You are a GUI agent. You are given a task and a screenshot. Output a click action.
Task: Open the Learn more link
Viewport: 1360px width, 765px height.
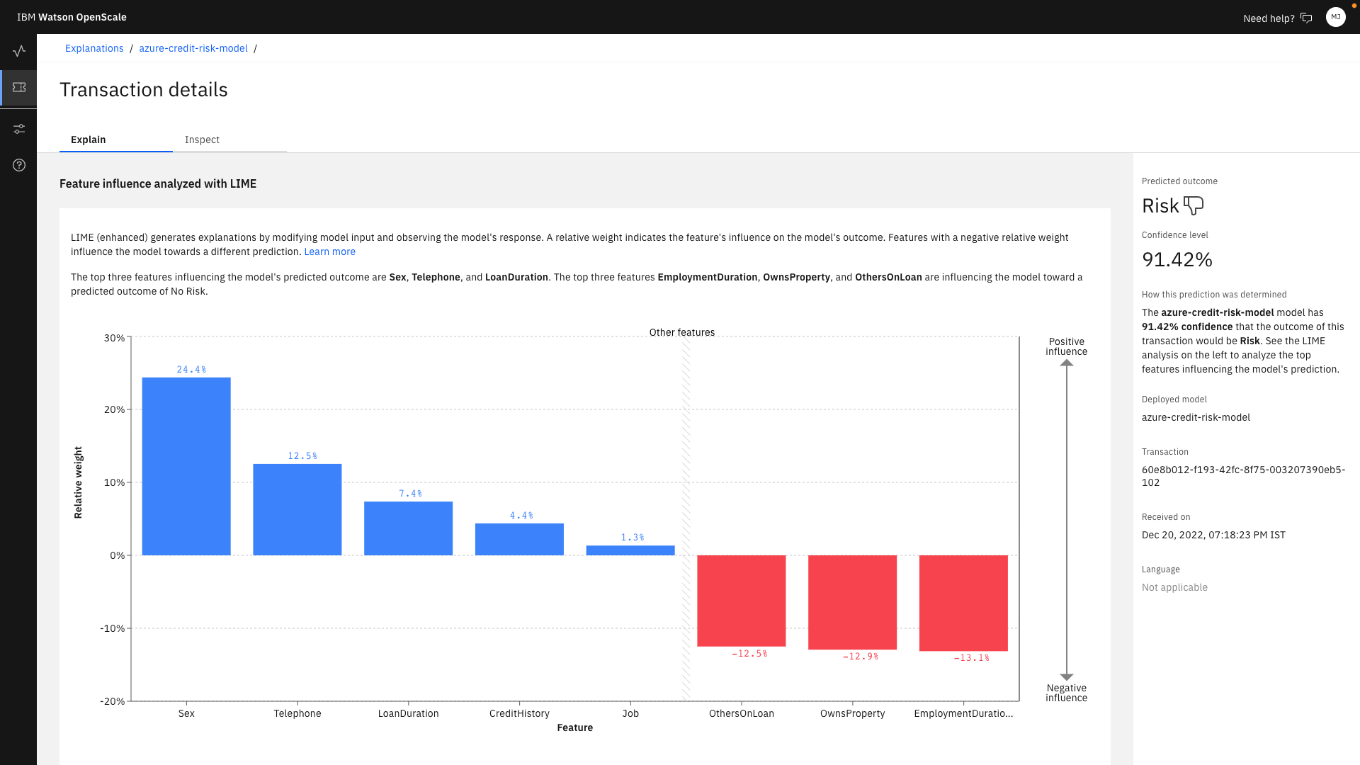[x=329, y=251]
